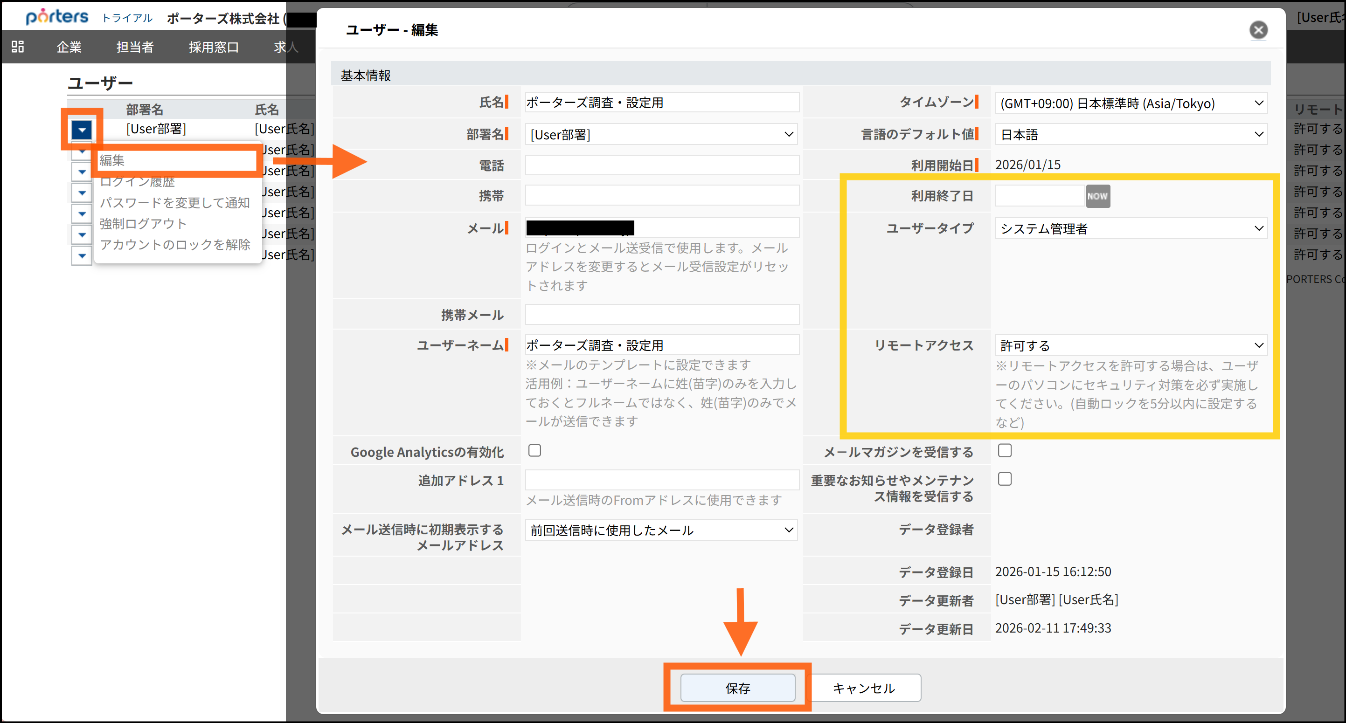This screenshot has width=1346, height=723.
Task: Click the 追加アドレス 1 input field
Action: point(662,480)
